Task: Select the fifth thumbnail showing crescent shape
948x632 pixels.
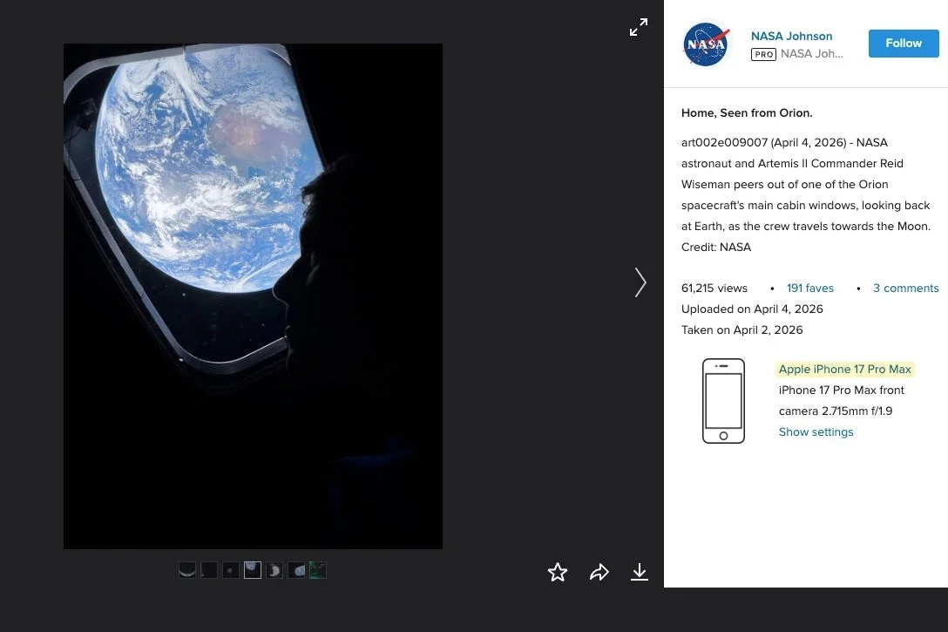Action: [274, 570]
